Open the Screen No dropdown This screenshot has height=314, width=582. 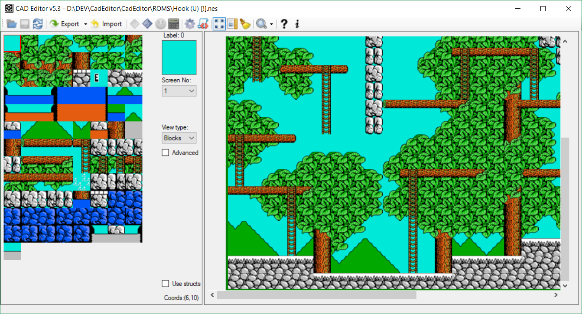click(x=179, y=91)
